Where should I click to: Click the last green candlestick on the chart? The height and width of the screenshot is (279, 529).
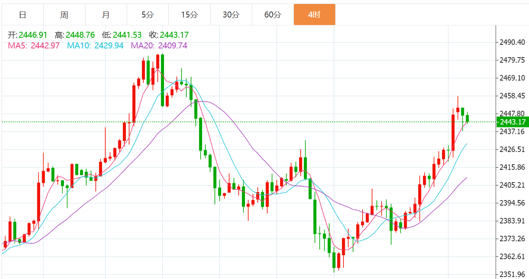click(x=467, y=118)
